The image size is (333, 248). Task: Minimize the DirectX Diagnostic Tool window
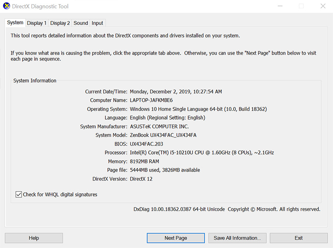click(x=279, y=6)
